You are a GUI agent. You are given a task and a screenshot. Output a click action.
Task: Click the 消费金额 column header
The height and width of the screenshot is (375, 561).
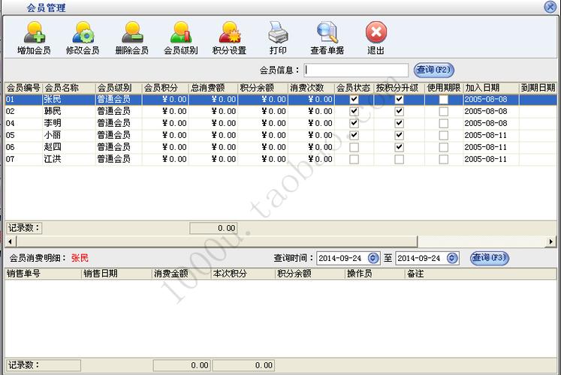[x=182, y=274]
